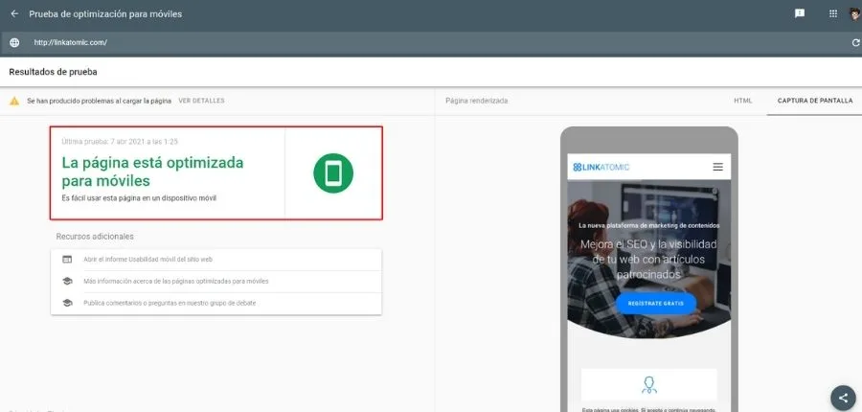Click the Prueba de optimización para móviles title
The height and width of the screenshot is (412, 862).
tap(105, 13)
